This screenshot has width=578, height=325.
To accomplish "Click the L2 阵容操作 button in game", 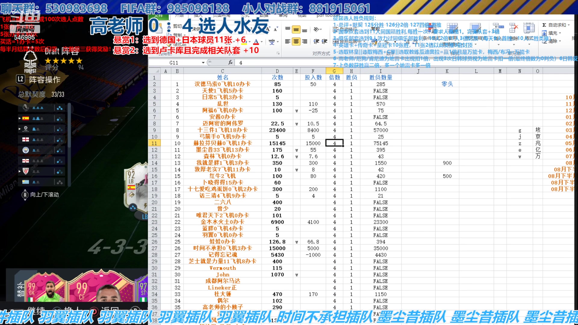I will (39, 79).
